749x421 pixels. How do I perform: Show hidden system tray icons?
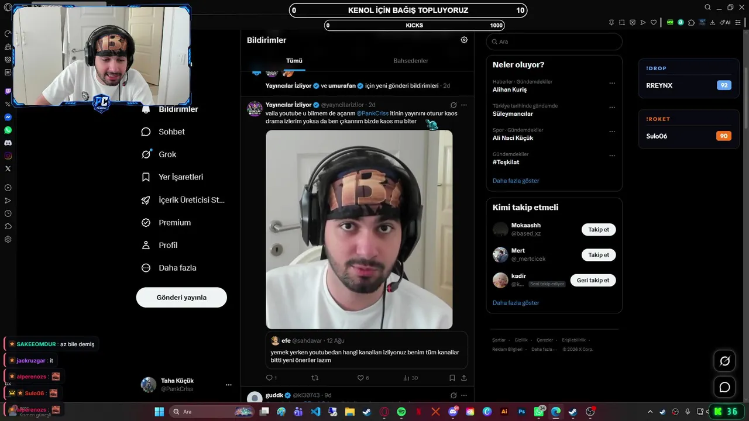click(x=650, y=412)
